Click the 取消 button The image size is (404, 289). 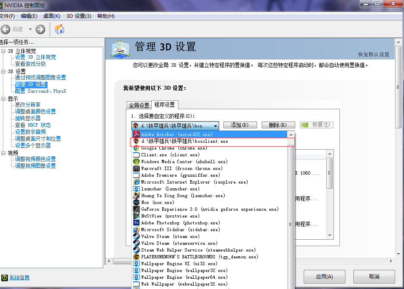374,277
